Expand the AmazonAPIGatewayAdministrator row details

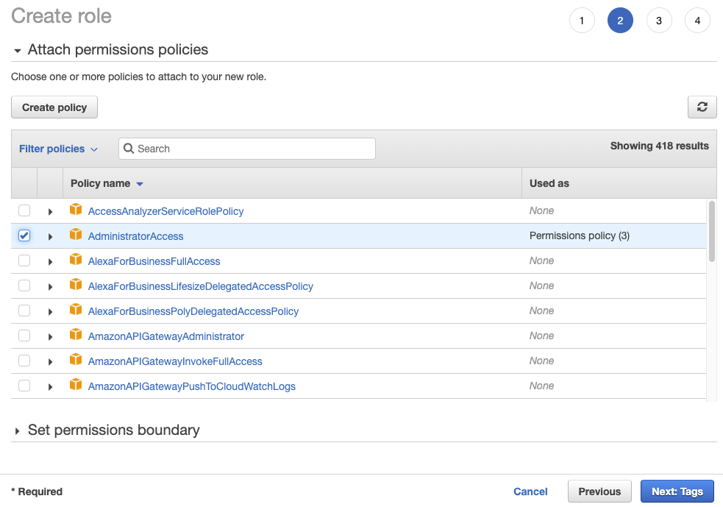50,337
